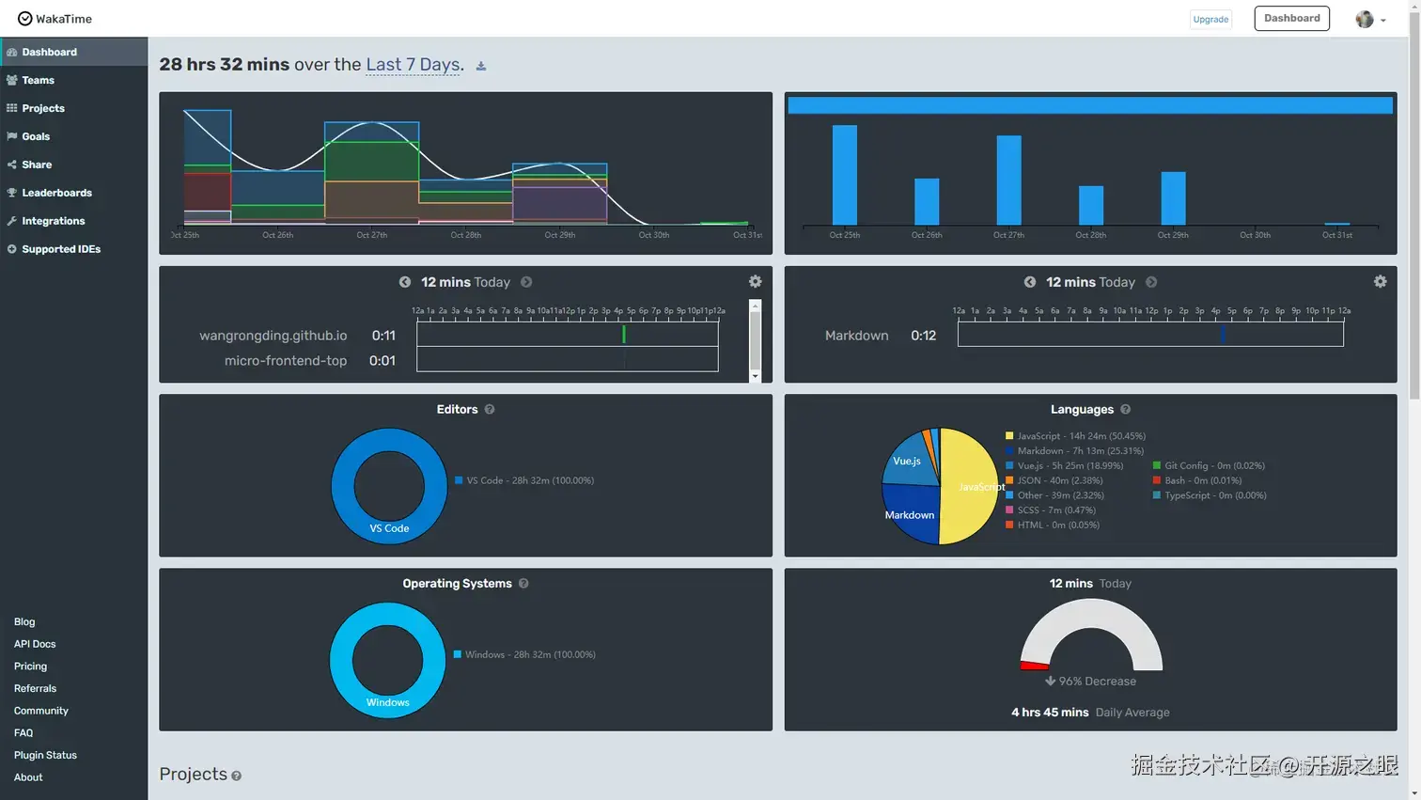The height and width of the screenshot is (800, 1421).
Task: Click the help icon next to Operating Systems
Action: (x=523, y=583)
